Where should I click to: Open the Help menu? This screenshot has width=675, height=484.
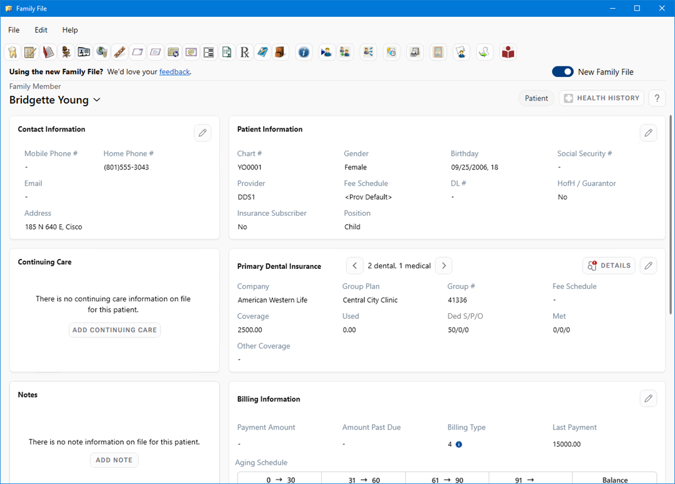point(70,30)
